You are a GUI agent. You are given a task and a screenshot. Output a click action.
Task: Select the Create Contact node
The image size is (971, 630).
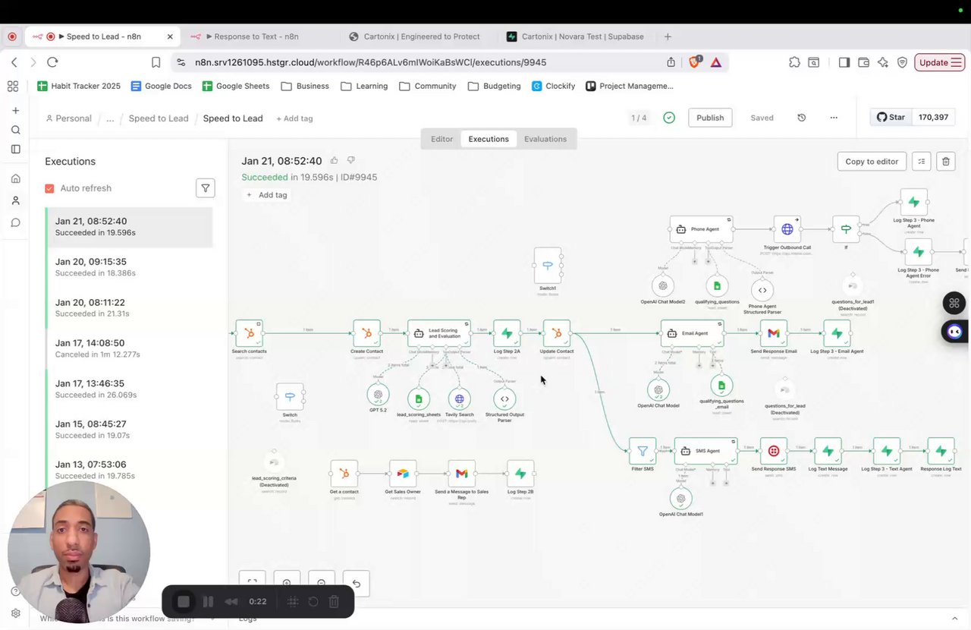click(366, 332)
